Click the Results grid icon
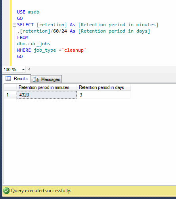Image resolution: width=176 pixels, height=199 pixels. coord(8,79)
